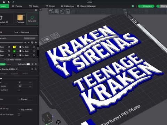Open the Top surfaces dropdown
Viewport: 167px width, 125px height.
click(25, 110)
